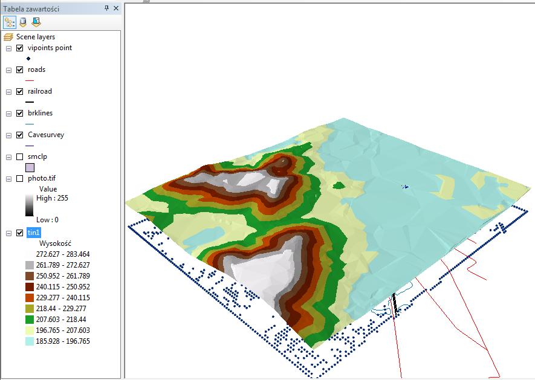Collapse the photo.tif layer legend
The width and height of the screenshot is (535, 380).
9,179
